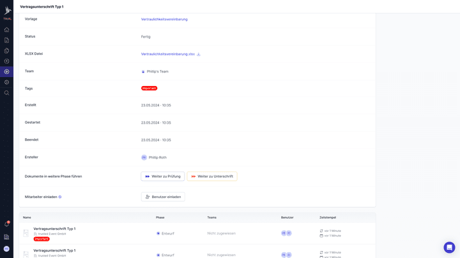Click the info icon beside Mitarbeiter einladen

coord(60,197)
